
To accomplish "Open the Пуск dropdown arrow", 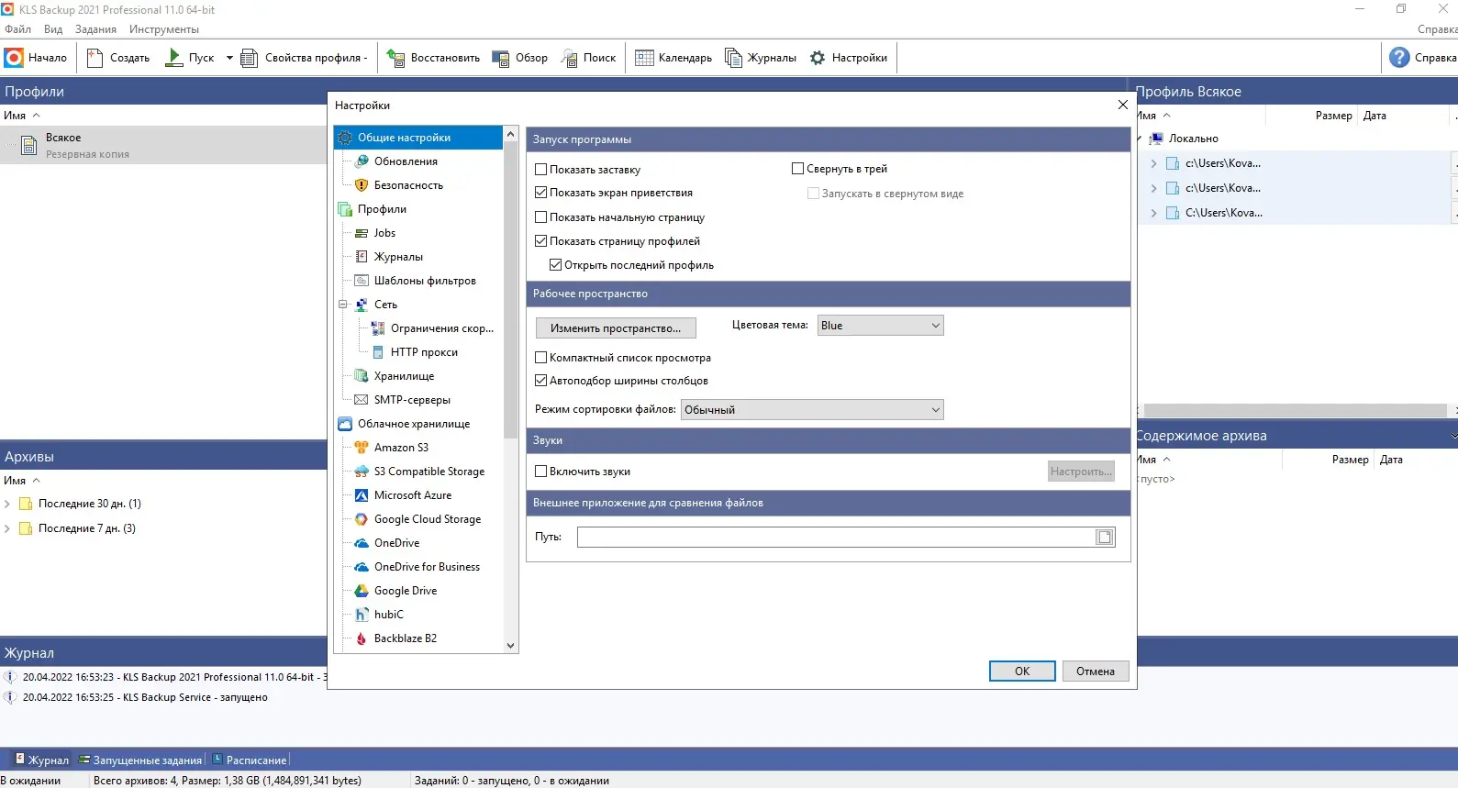I will (x=229, y=58).
